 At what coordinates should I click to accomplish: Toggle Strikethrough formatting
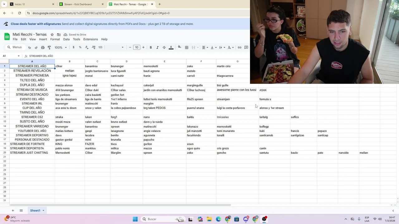tap(164, 47)
